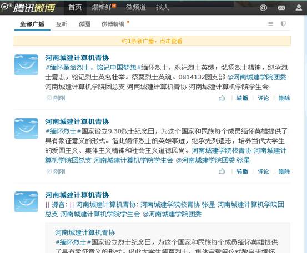Switch to the 微博精编 tab
307x253 pixels.
[113, 24]
